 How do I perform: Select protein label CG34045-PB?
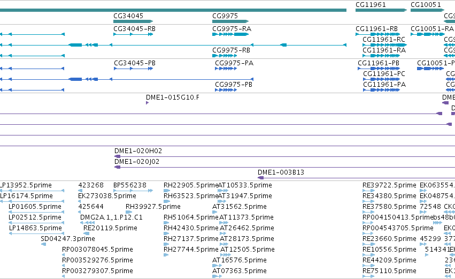tap(135, 63)
